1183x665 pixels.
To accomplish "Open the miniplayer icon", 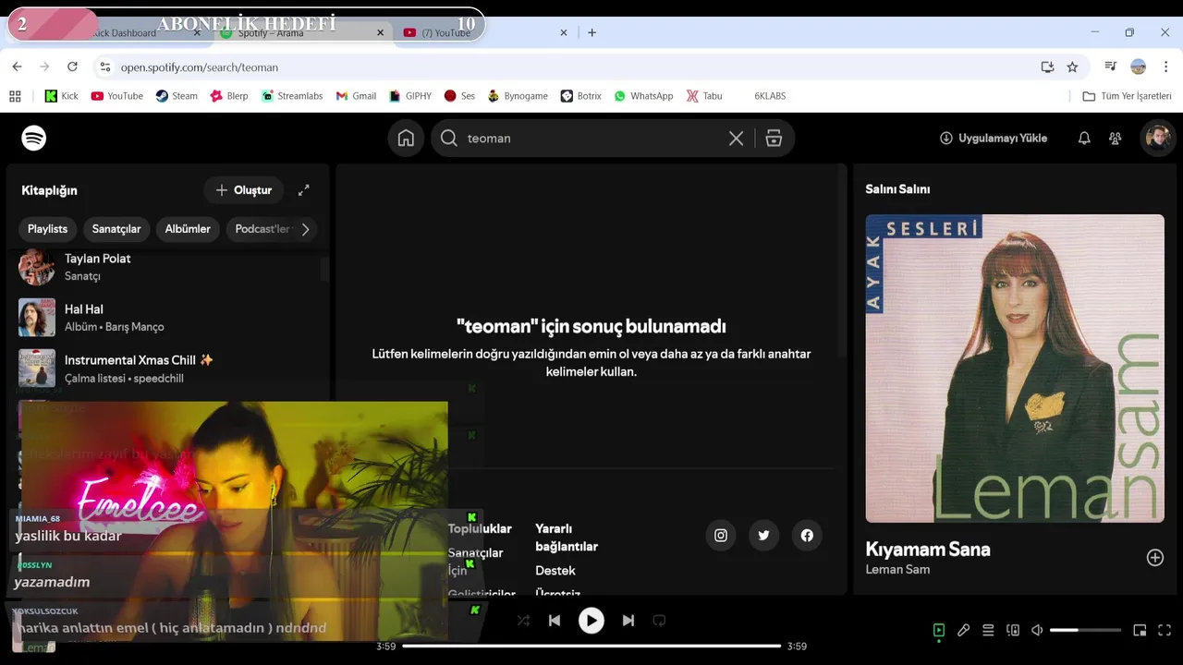I will pyautogui.click(x=1140, y=630).
